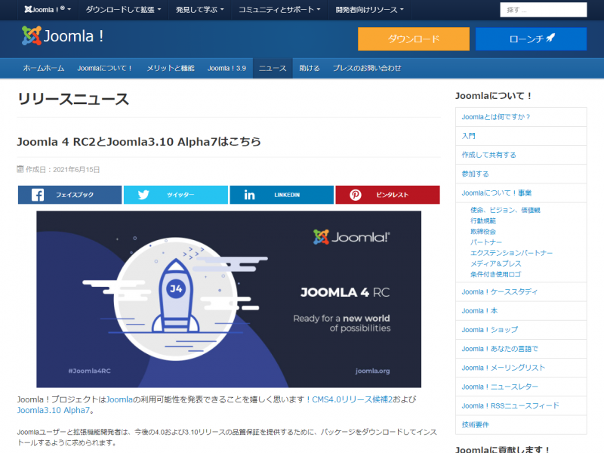604x453 pixels.
Task: Open 作成して共有する sidebar link
Action: (488, 155)
